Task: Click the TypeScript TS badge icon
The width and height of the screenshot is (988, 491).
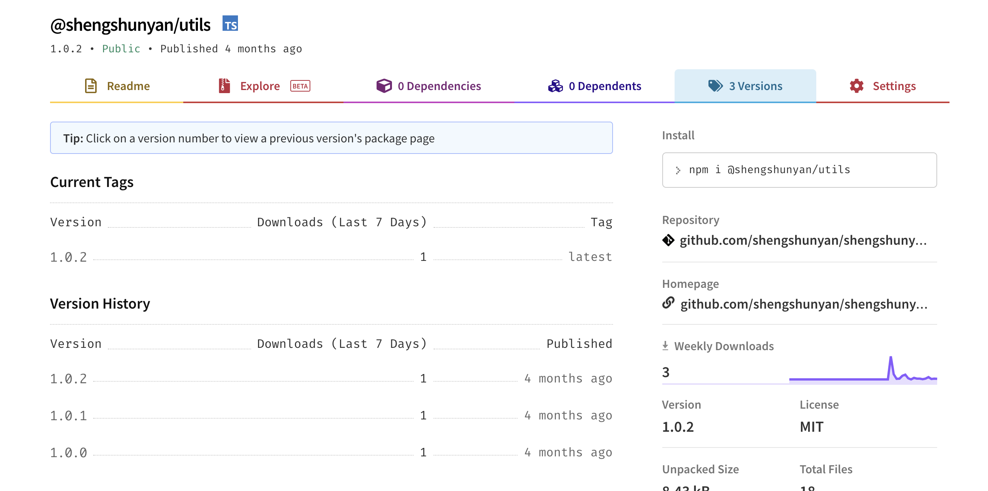Action: pyautogui.click(x=230, y=24)
